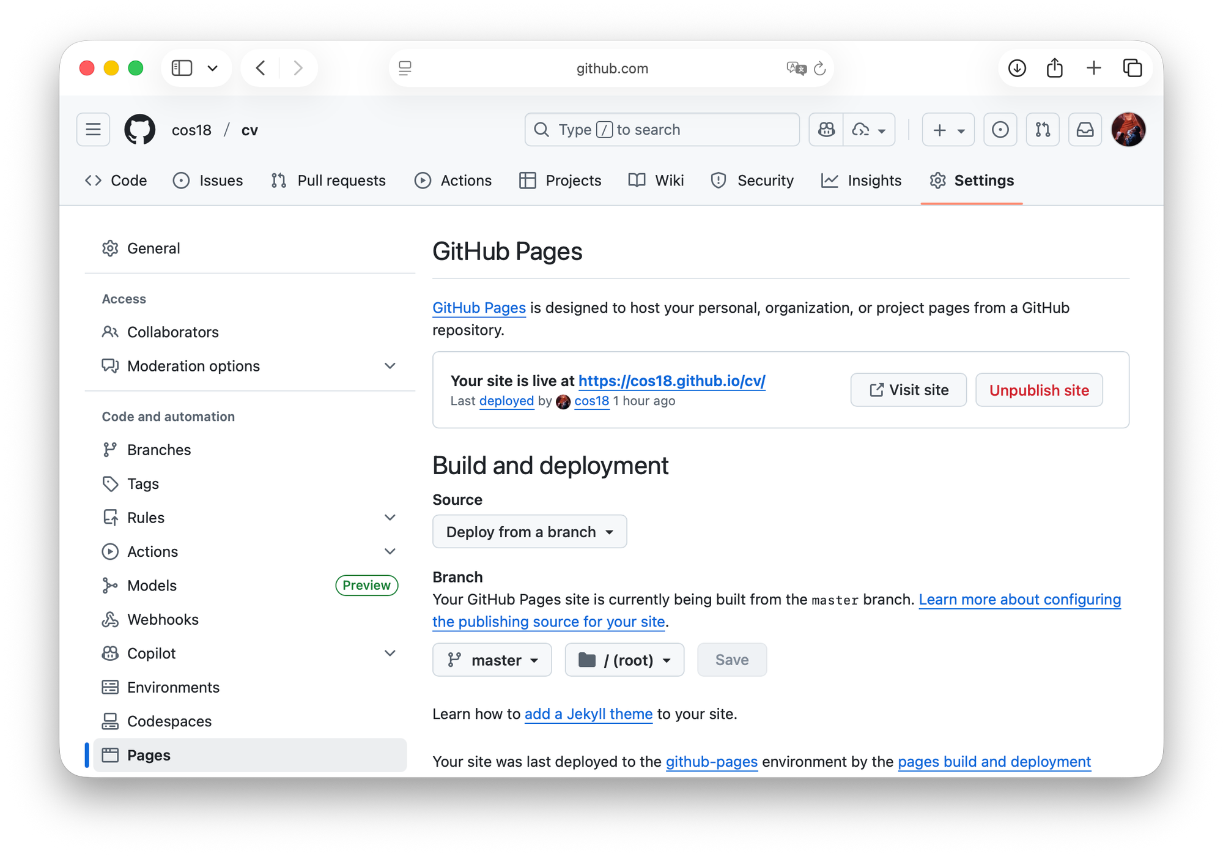This screenshot has width=1223, height=856.
Task: Click Safari's share icon
Action: point(1054,68)
